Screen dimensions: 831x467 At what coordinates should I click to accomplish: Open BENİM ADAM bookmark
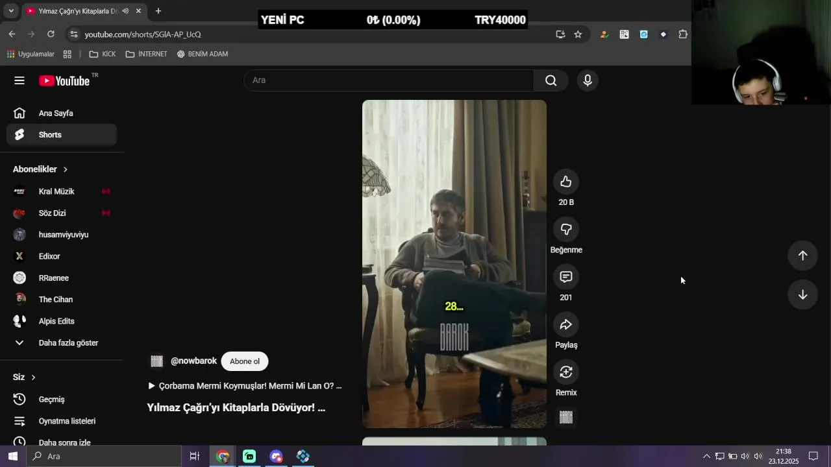203,54
